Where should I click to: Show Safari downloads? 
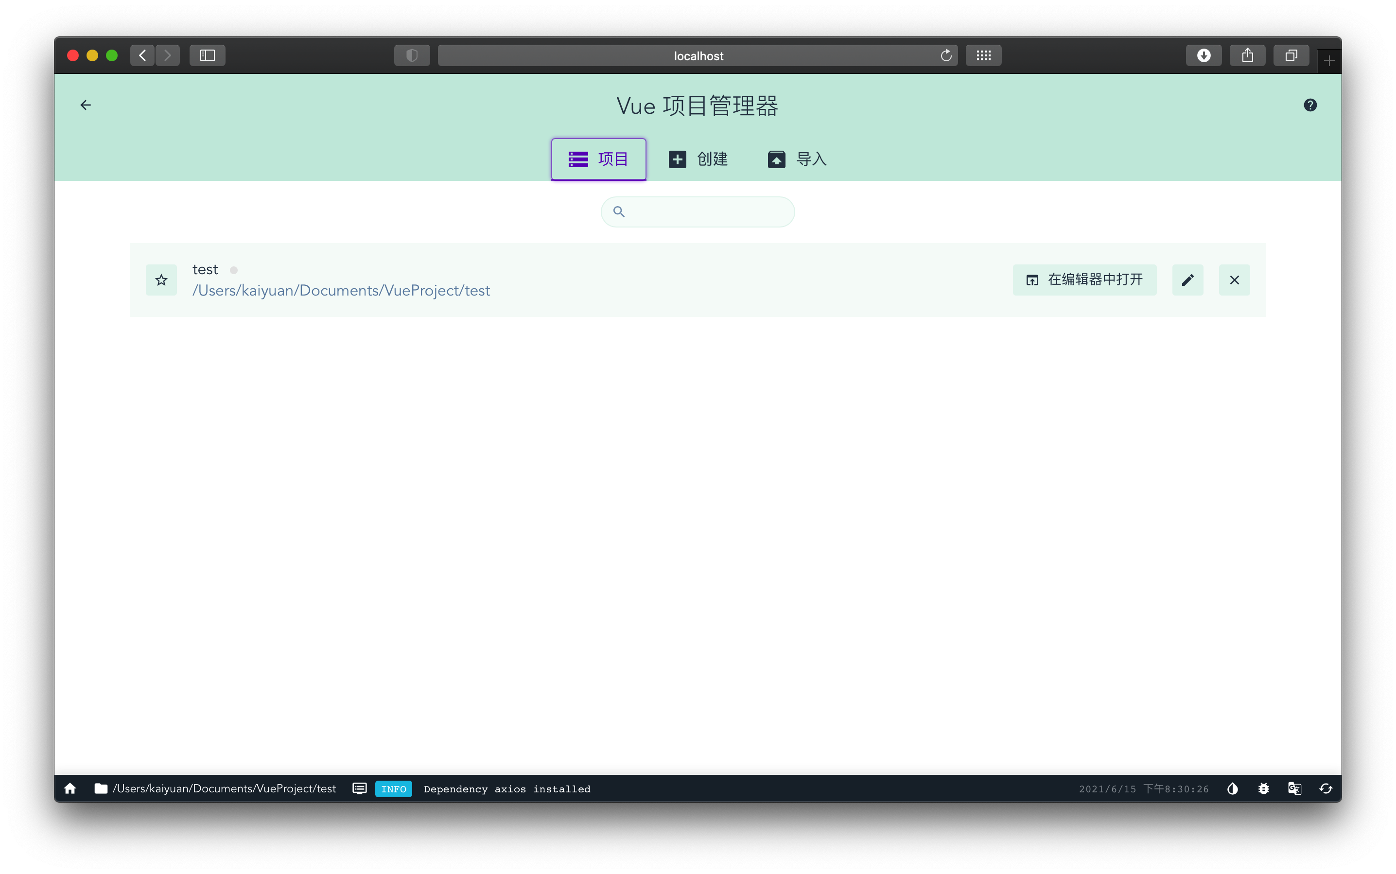pyautogui.click(x=1204, y=55)
